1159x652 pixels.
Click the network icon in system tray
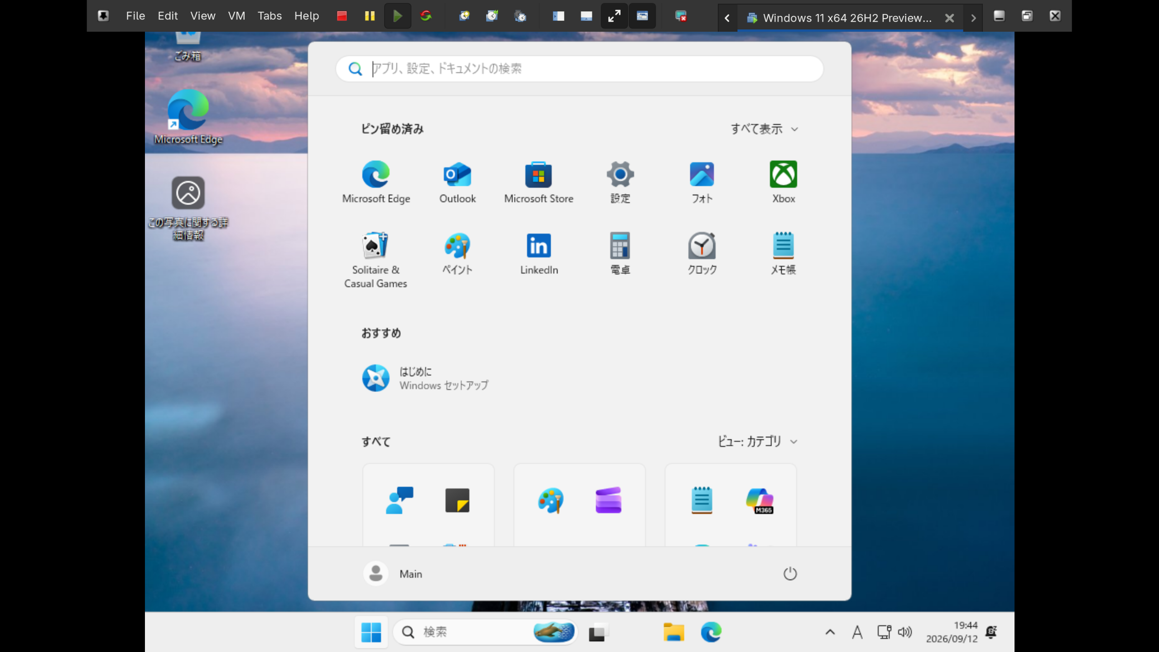[884, 632]
